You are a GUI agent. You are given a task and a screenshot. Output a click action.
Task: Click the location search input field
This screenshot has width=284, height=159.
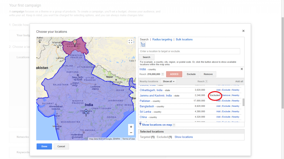click(x=189, y=51)
